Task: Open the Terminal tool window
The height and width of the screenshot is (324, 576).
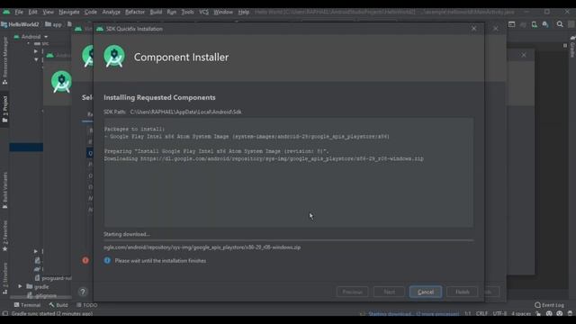Action: tap(27, 305)
